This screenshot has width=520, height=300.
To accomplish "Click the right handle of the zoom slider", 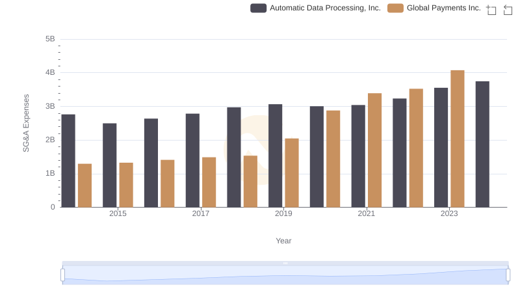I will 508,275.
